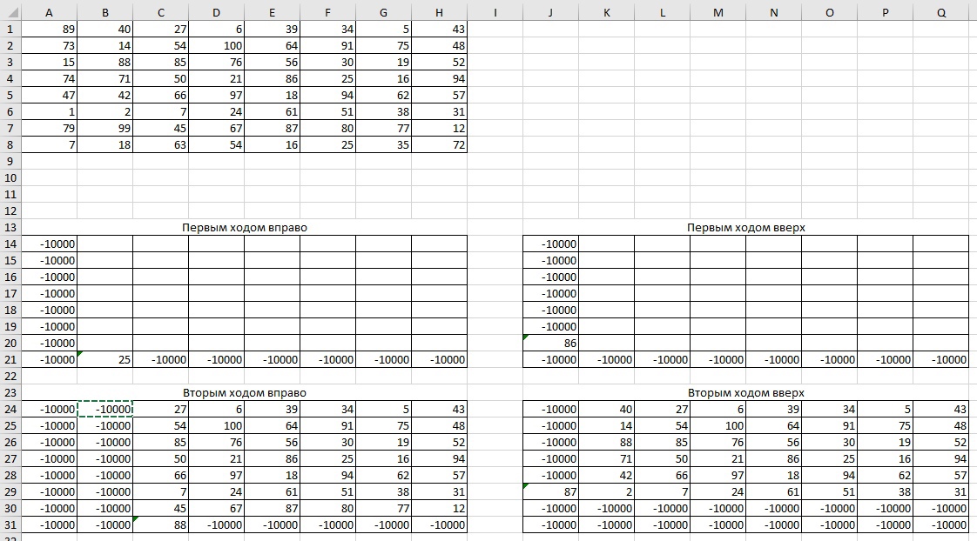
Task: Select column I header
Action: pos(495,12)
